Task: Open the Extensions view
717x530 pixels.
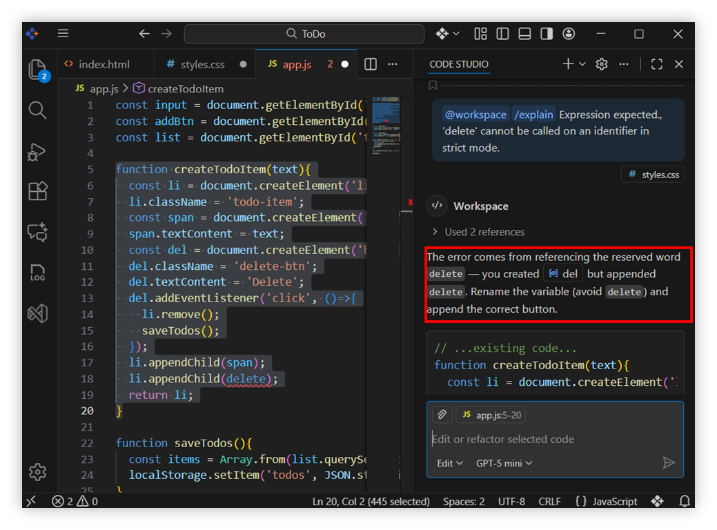Action: [x=37, y=191]
